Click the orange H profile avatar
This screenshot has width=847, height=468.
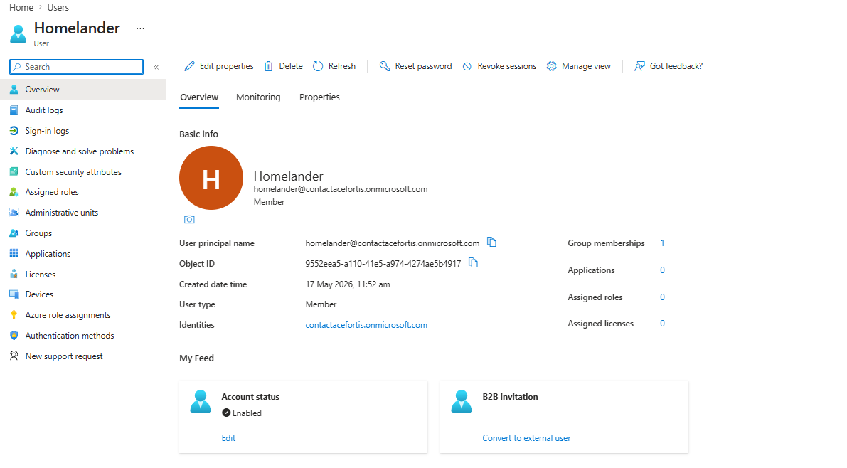[x=211, y=178]
